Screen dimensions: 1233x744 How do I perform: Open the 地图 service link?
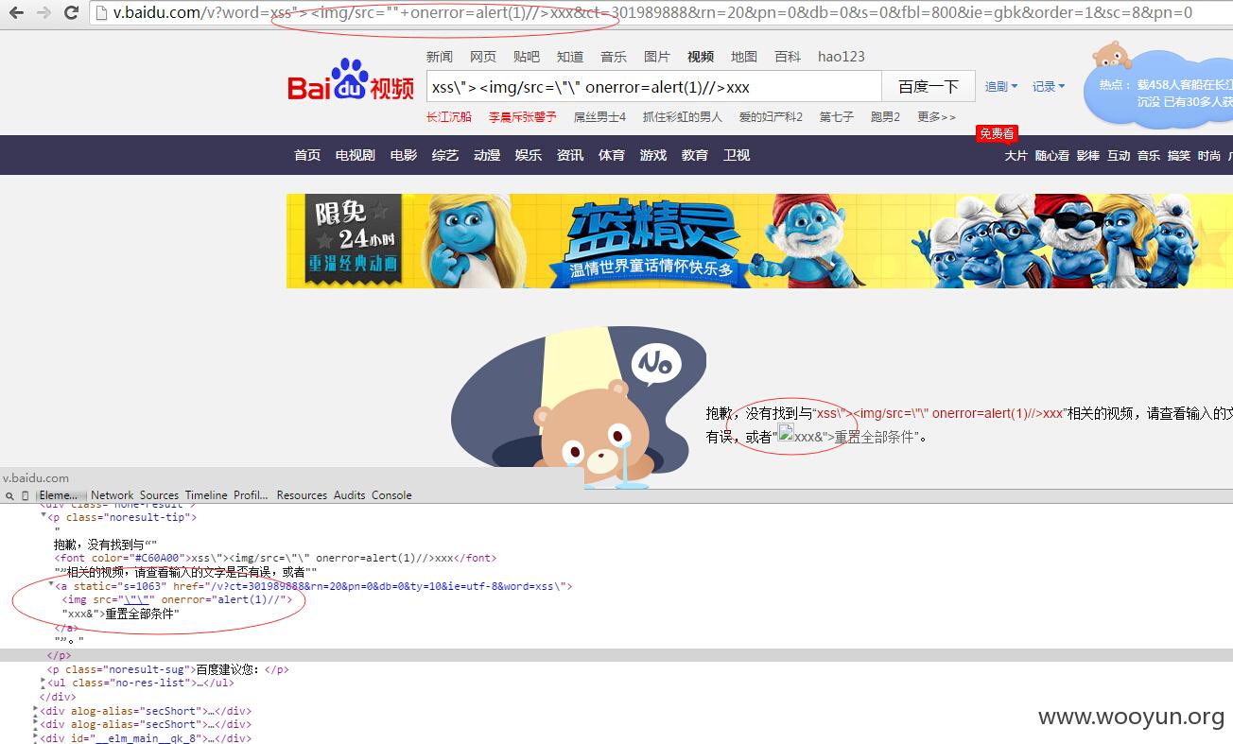pyautogui.click(x=744, y=57)
